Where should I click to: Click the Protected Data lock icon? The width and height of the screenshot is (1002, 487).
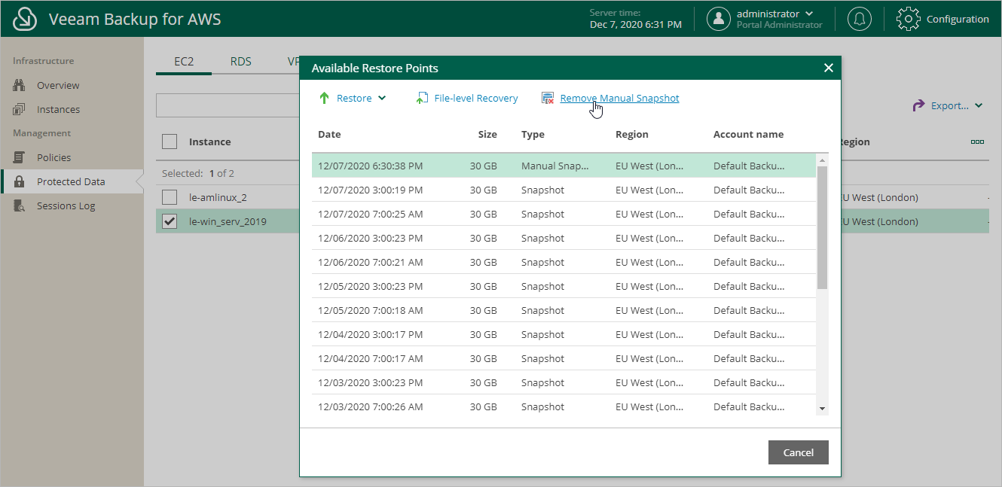pos(20,181)
